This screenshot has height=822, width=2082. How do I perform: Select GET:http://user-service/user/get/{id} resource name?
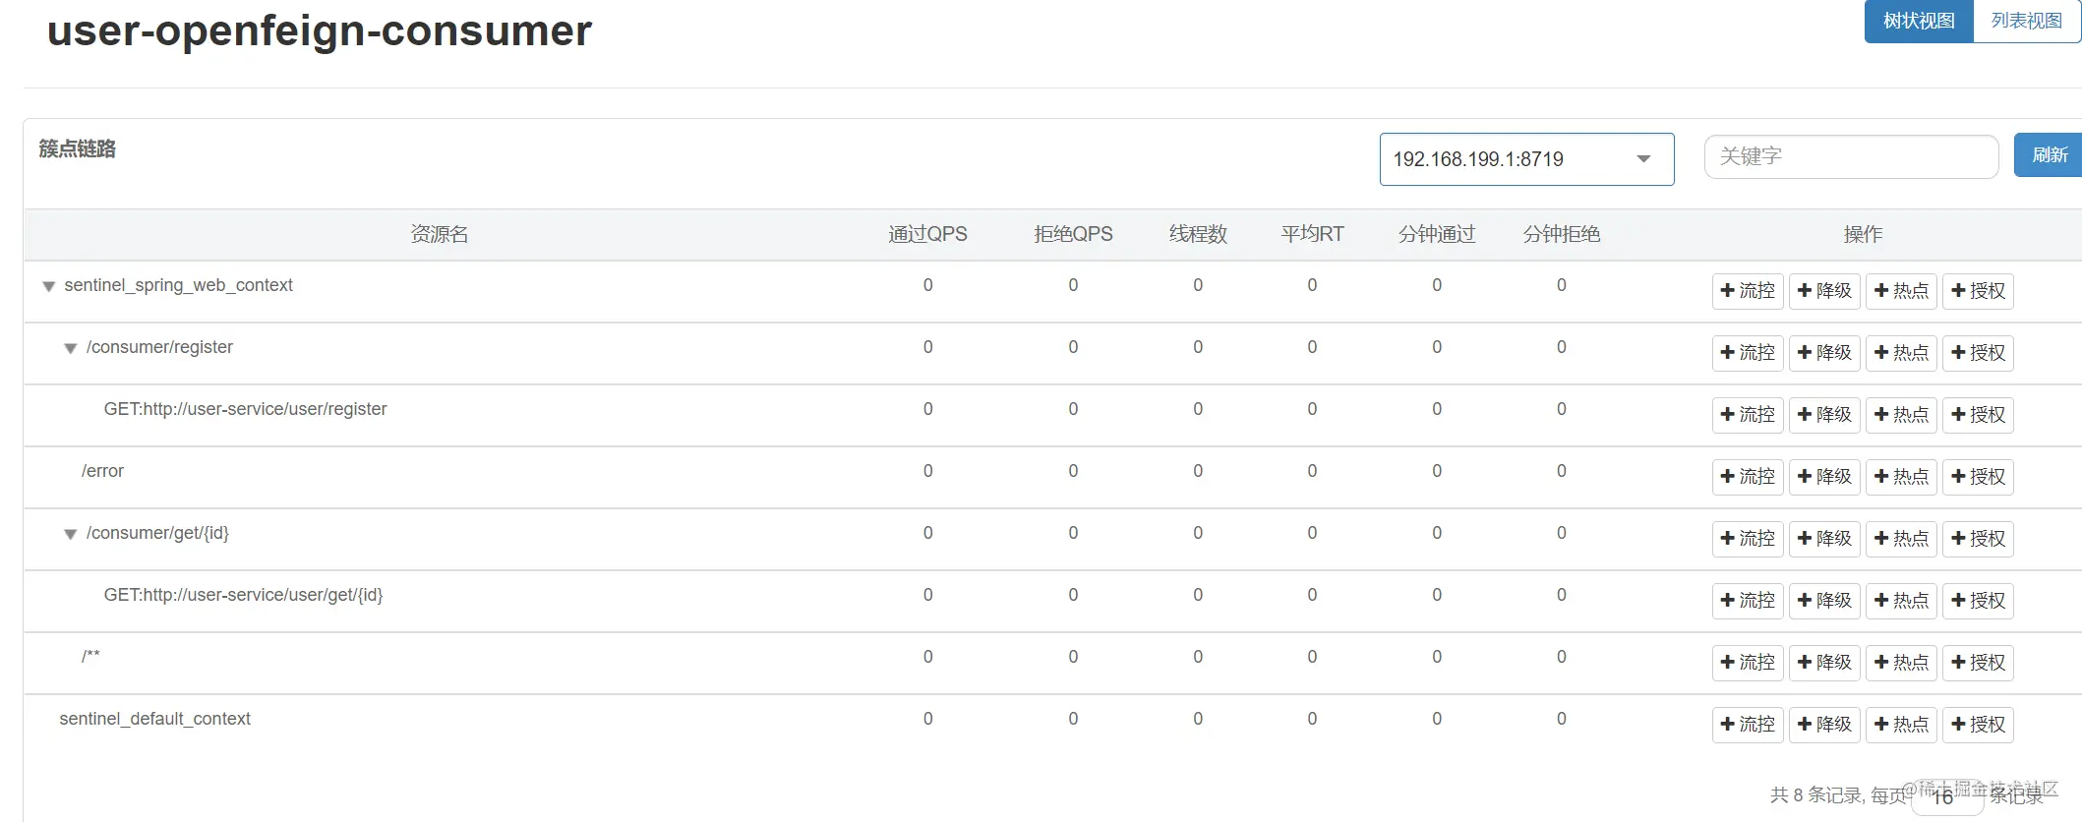coord(243,595)
